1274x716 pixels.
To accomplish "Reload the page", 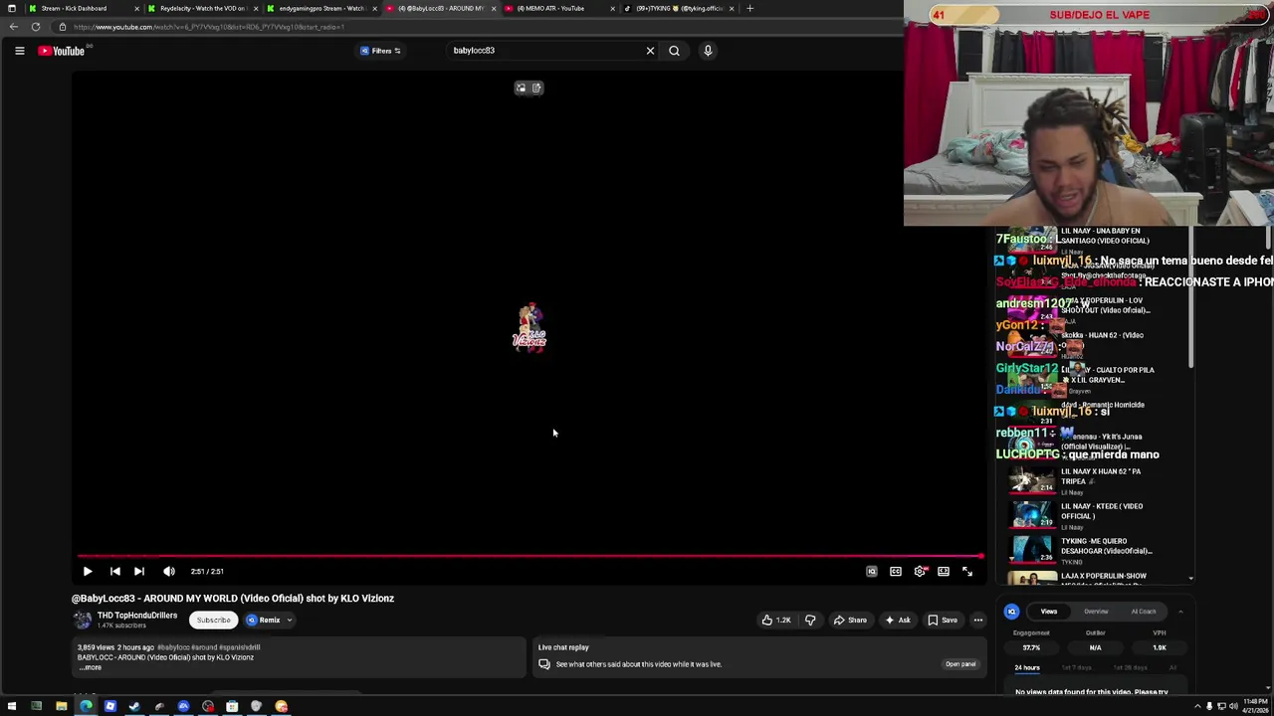I will click(x=35, y=27).
